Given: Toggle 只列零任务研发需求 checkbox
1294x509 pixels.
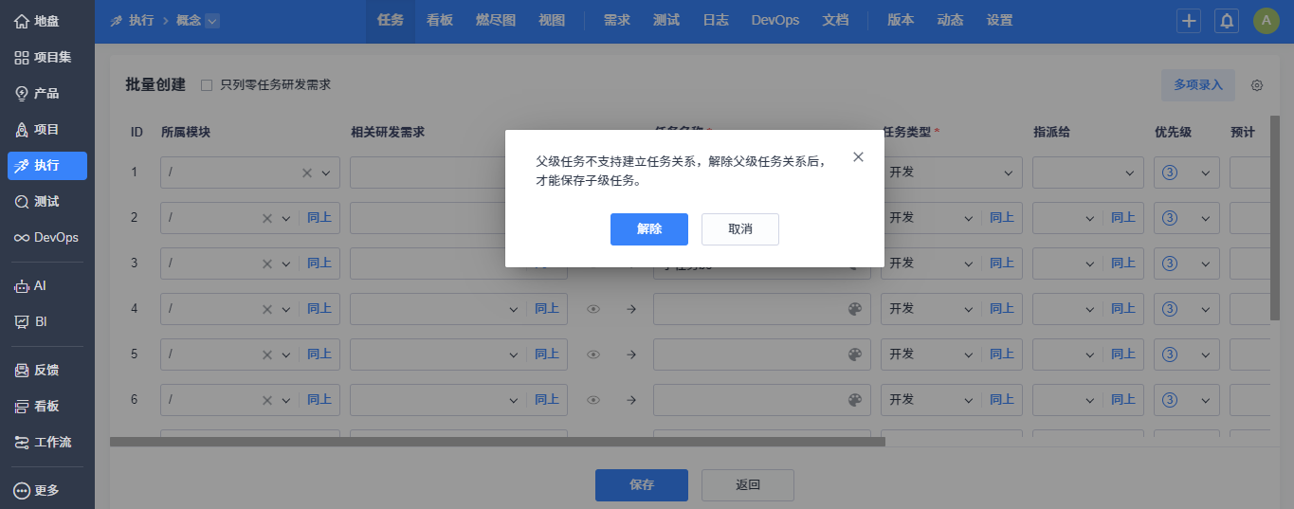Looking at the screenshot, I should 207,85.
